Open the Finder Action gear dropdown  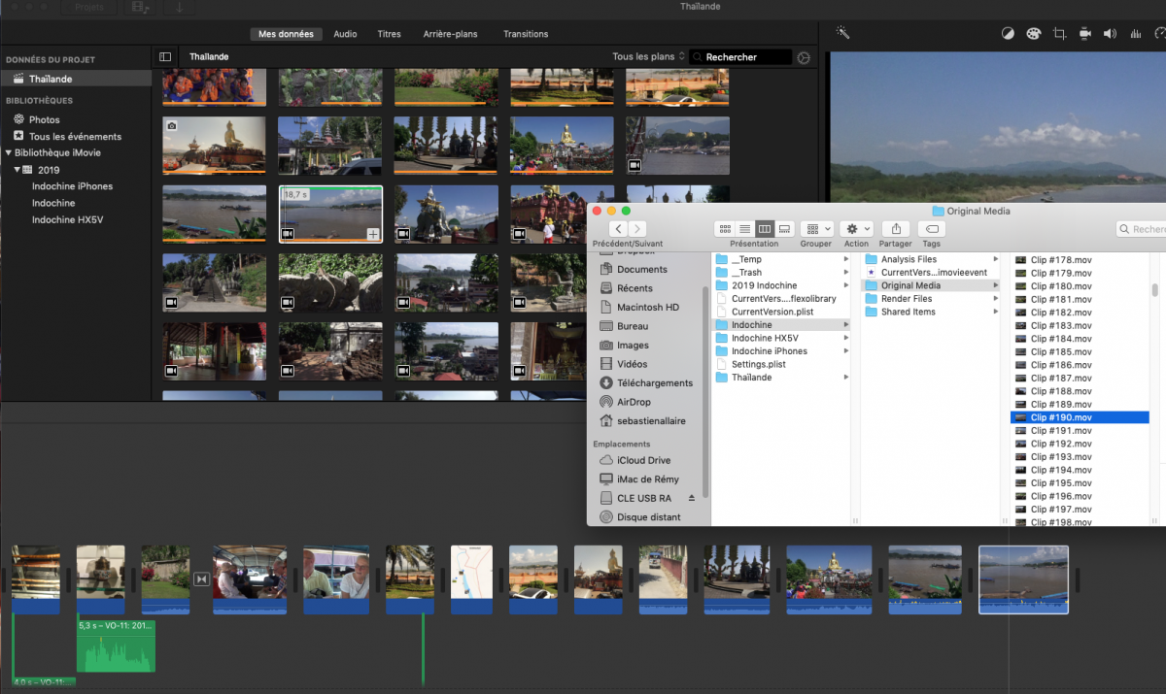[857, 229]
